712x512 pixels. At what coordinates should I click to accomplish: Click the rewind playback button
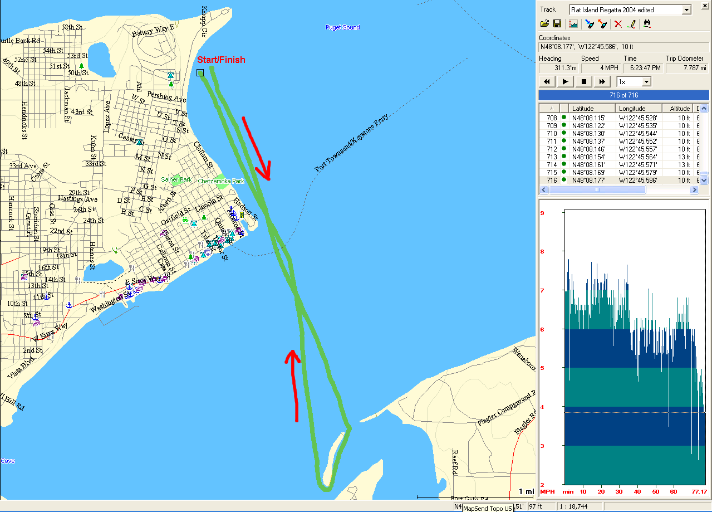[x=547, y=82]
